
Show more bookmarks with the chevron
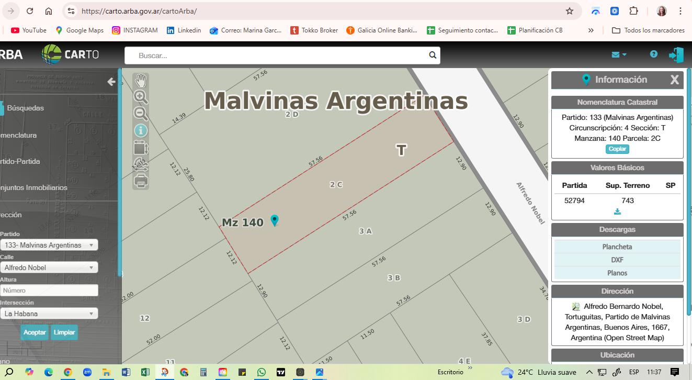pyautogui.click(x=591, y=30)
